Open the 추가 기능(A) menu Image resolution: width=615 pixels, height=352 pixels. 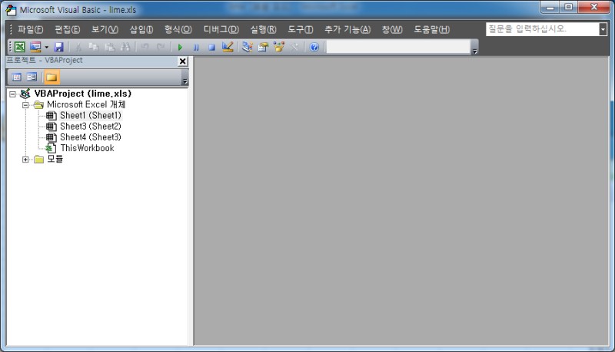coord(347,29)
